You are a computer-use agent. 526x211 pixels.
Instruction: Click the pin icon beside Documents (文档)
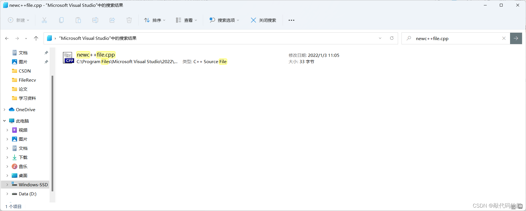coord(46,53)
